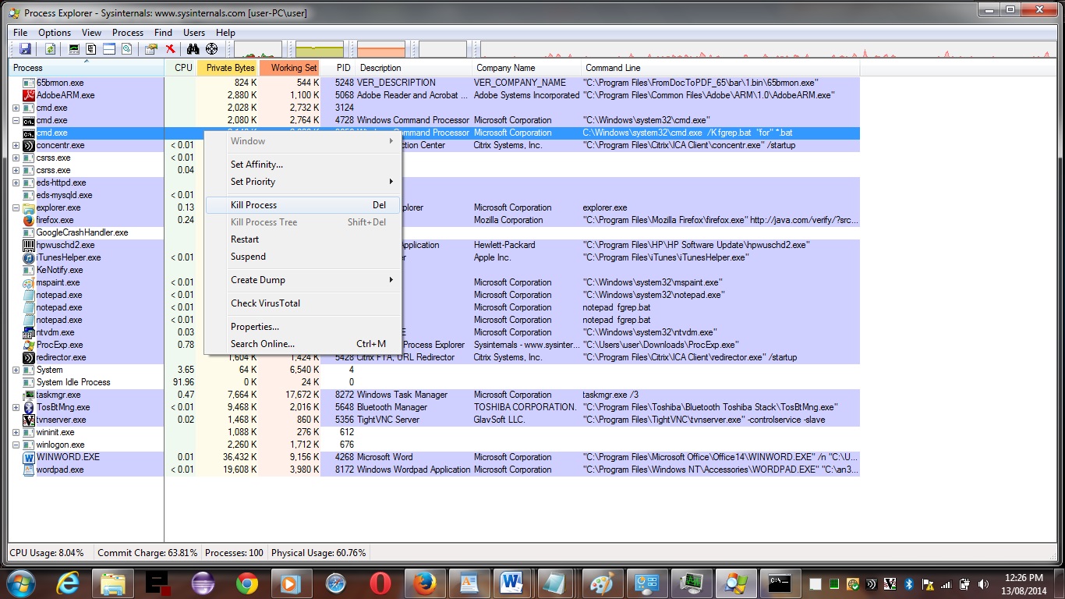Open the properties toolbar icon
This screenshot has width=1065, height=599.
(x=150, y=49)
